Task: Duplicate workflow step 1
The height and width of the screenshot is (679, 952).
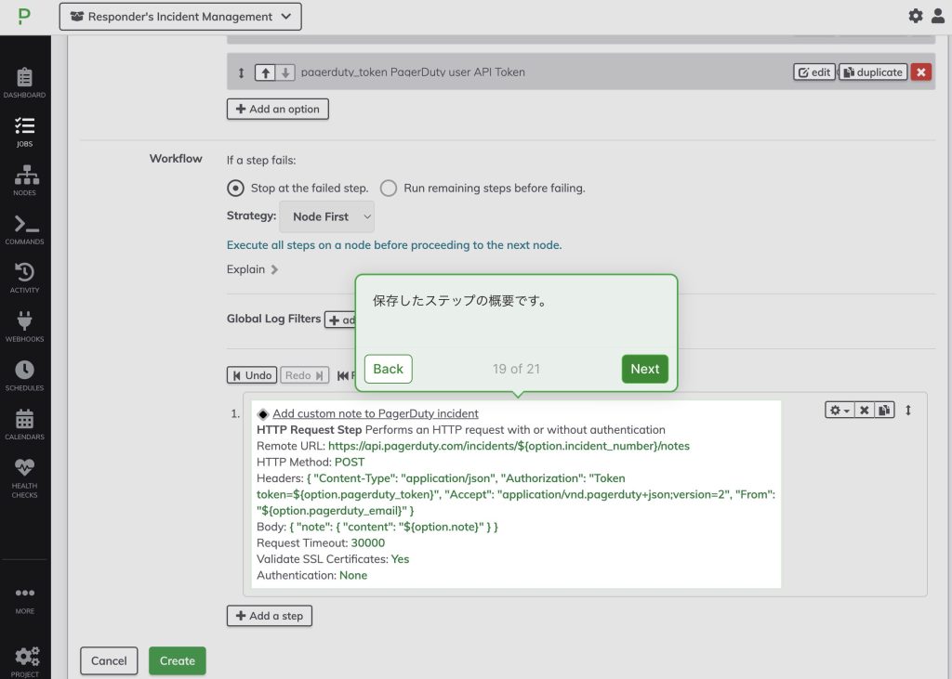Action: (x=884, y=411)
